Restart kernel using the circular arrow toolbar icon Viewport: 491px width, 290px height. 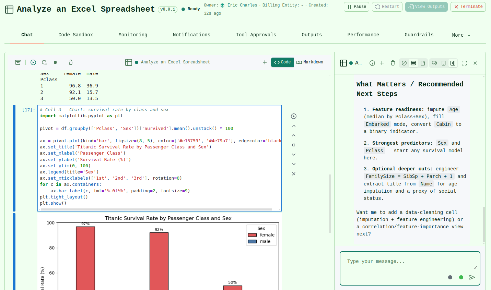point(44,62)
